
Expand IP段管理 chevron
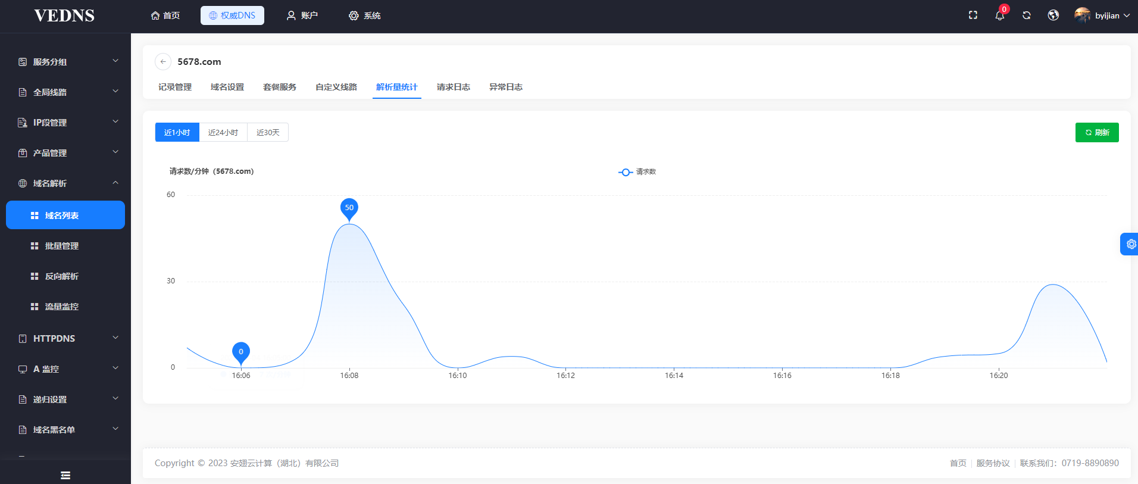point(115,121)
